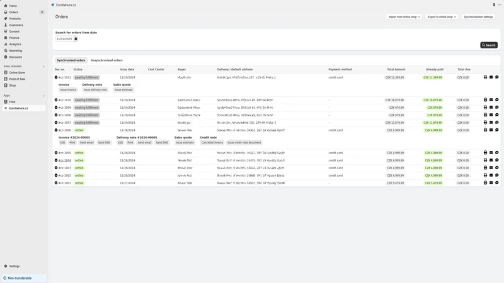Image resolution: width=504 pixels, height=283 pixels.
Task: Switch to Synchronised orders tab
Action: (71, 60)
